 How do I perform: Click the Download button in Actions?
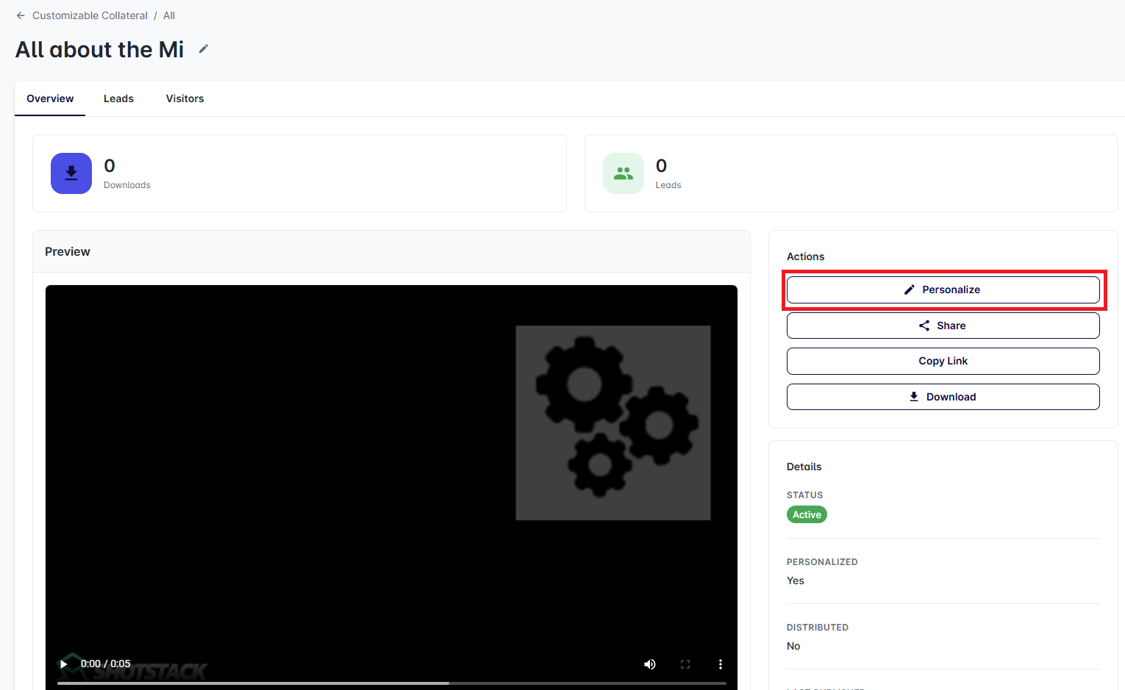[943, 397]
